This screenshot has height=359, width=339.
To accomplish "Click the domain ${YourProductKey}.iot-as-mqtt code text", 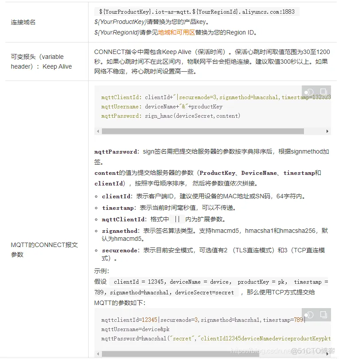I will coord(197,12).
